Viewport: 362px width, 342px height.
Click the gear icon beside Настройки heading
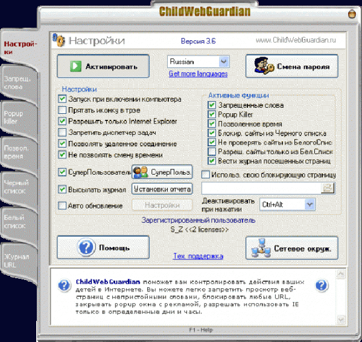tap(59, 40)
